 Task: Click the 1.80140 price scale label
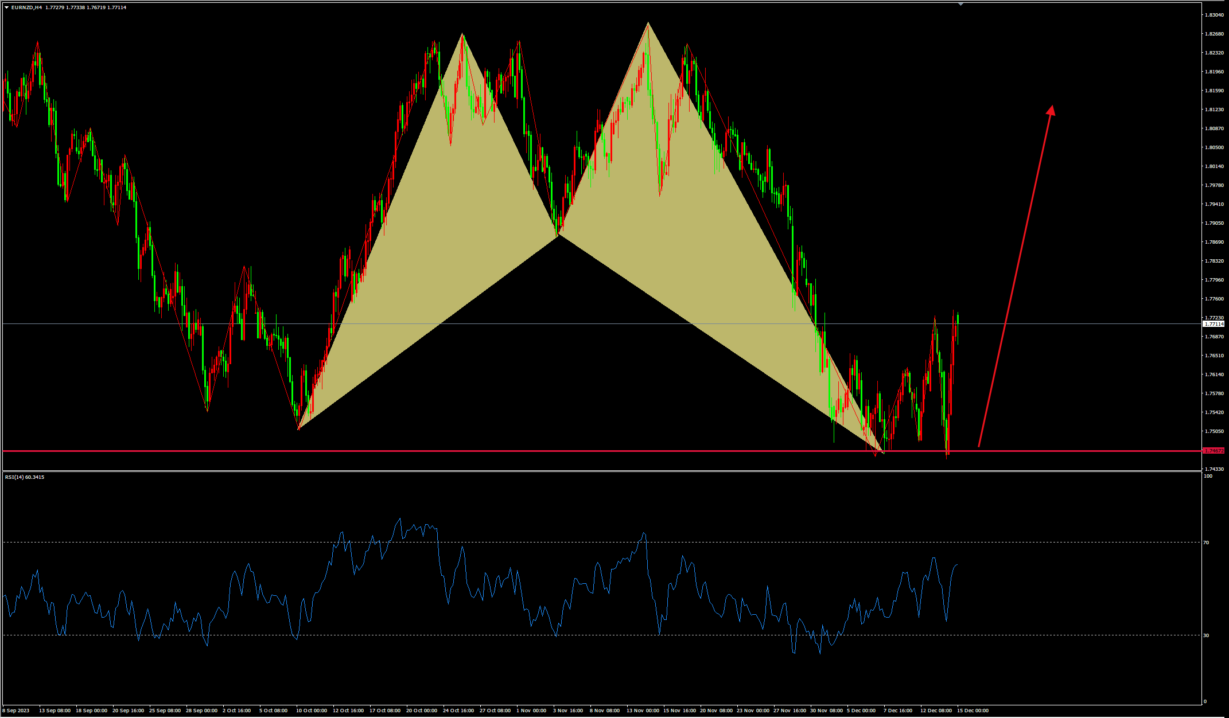pos(1214,166)
